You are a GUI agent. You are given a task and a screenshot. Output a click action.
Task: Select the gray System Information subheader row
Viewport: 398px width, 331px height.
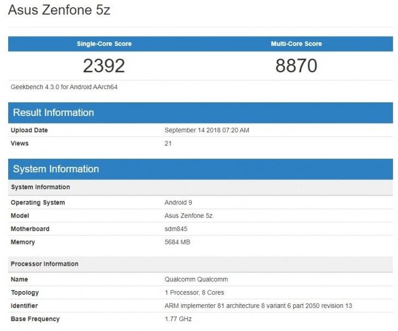pyautogui.click(x=201, y=187)
